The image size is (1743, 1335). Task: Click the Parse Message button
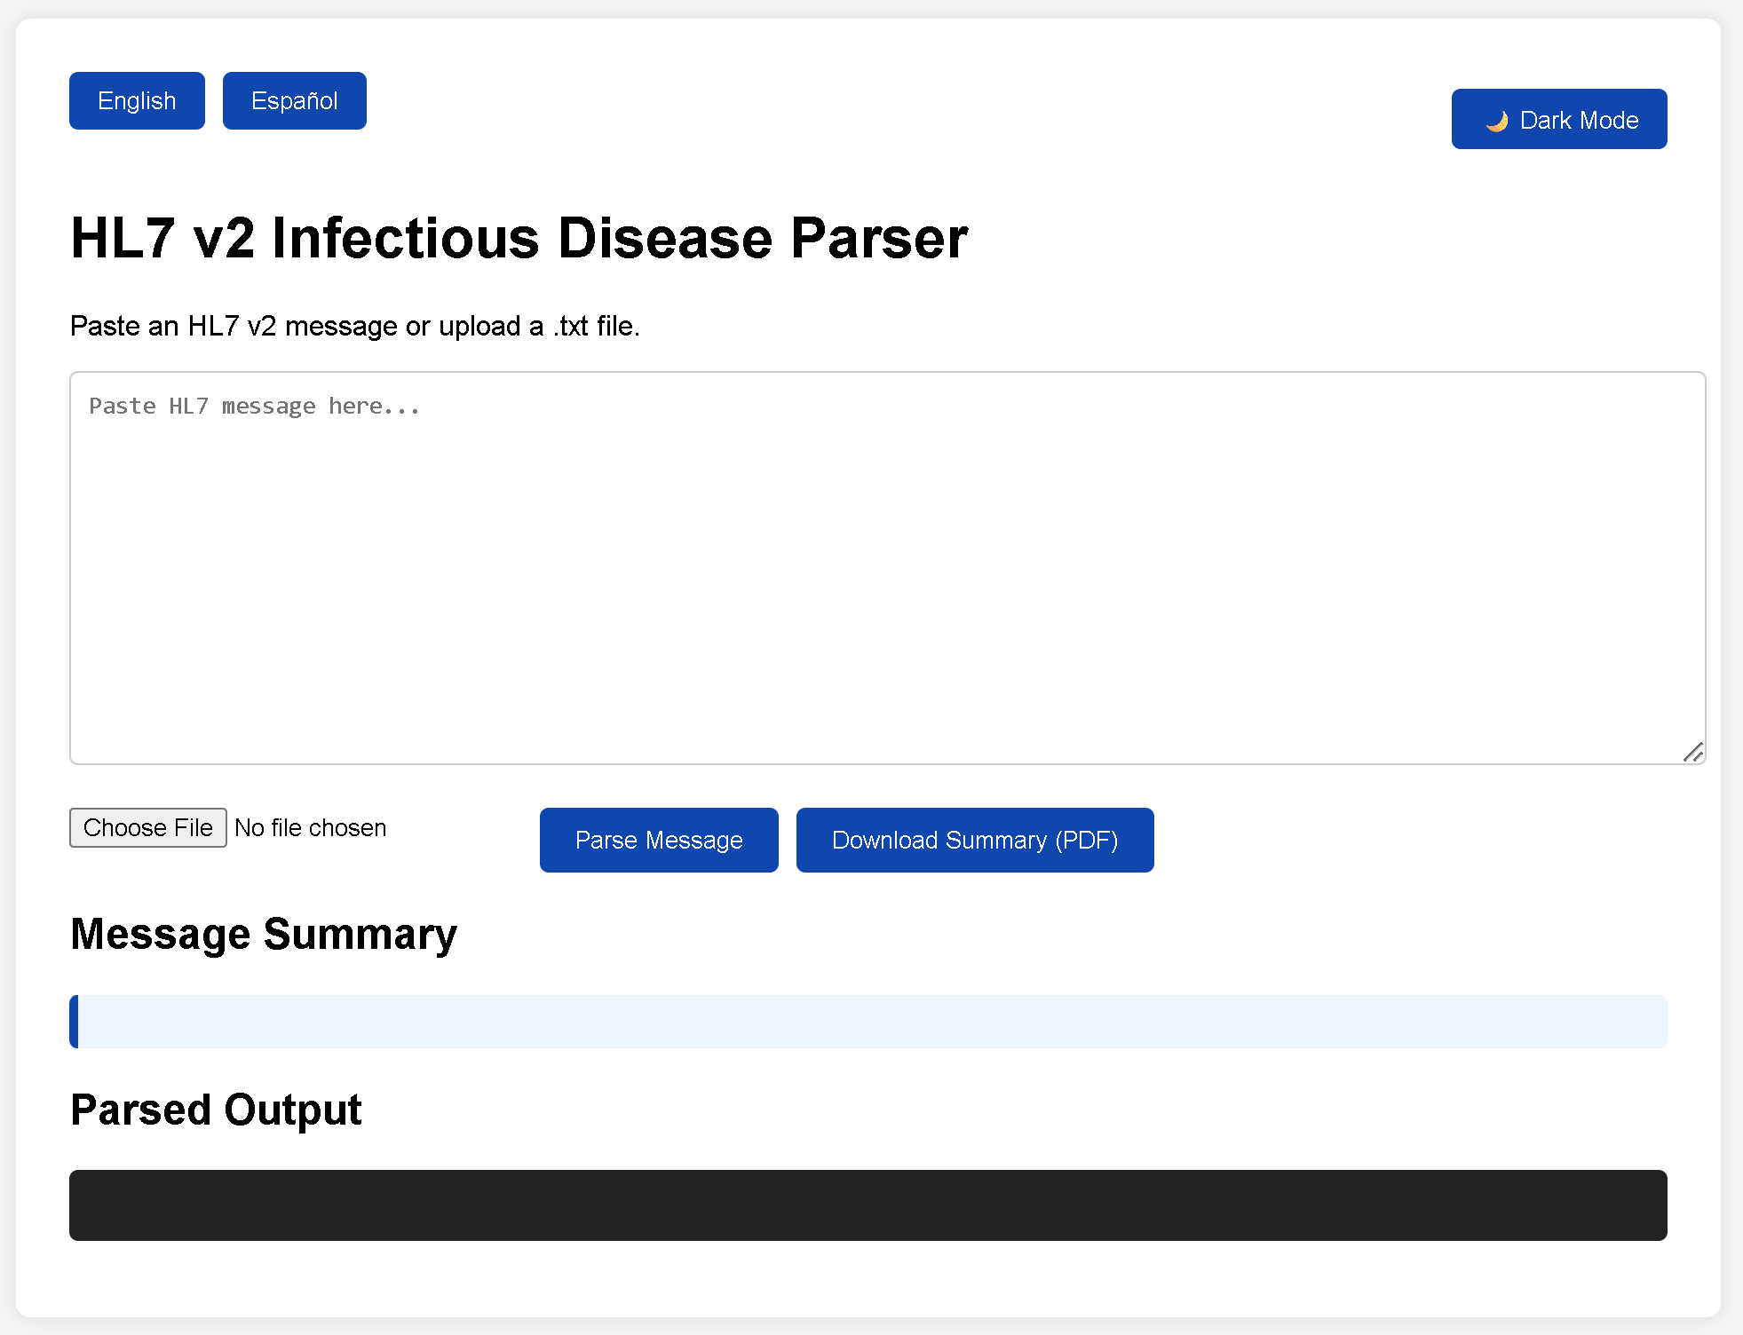[659, 840]
